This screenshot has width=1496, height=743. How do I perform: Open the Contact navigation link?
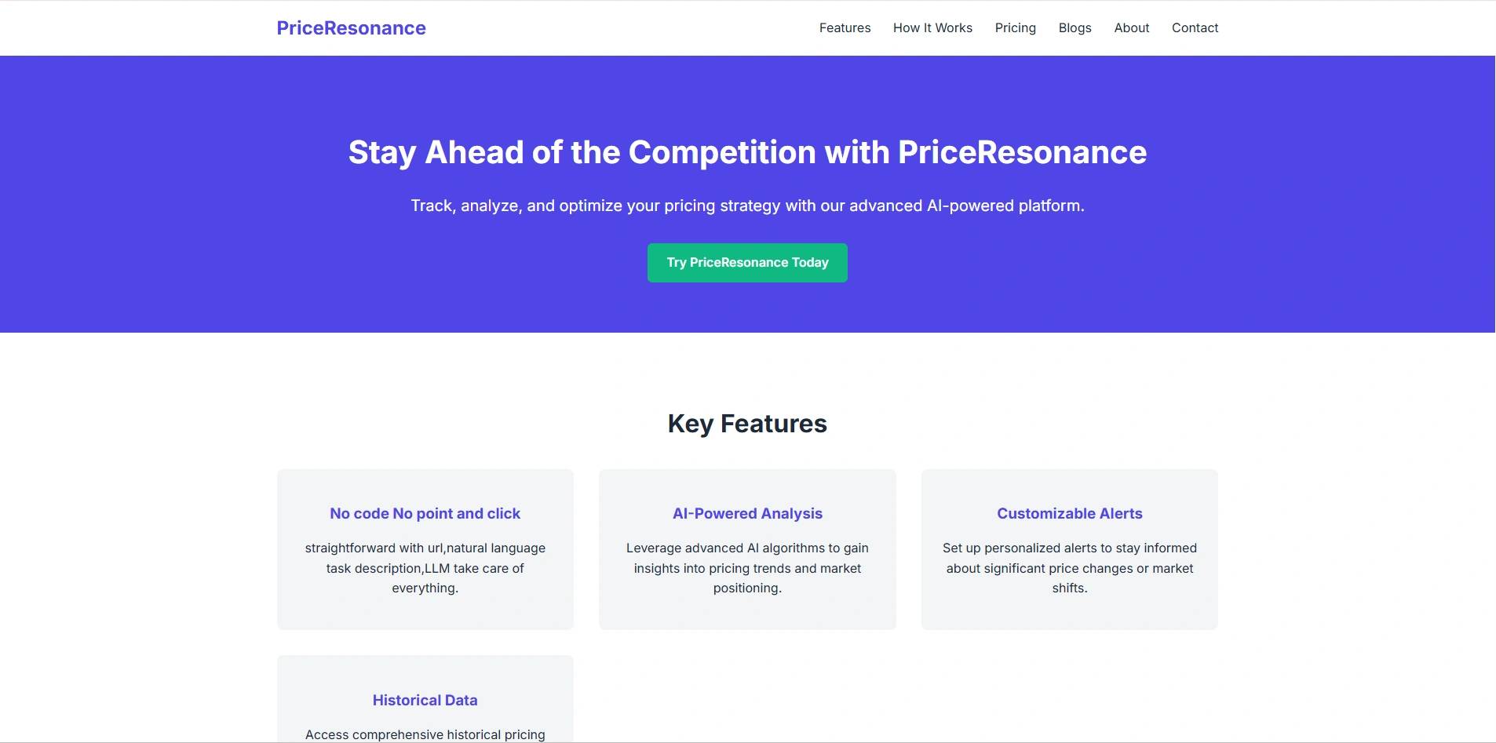(1195, 28)
